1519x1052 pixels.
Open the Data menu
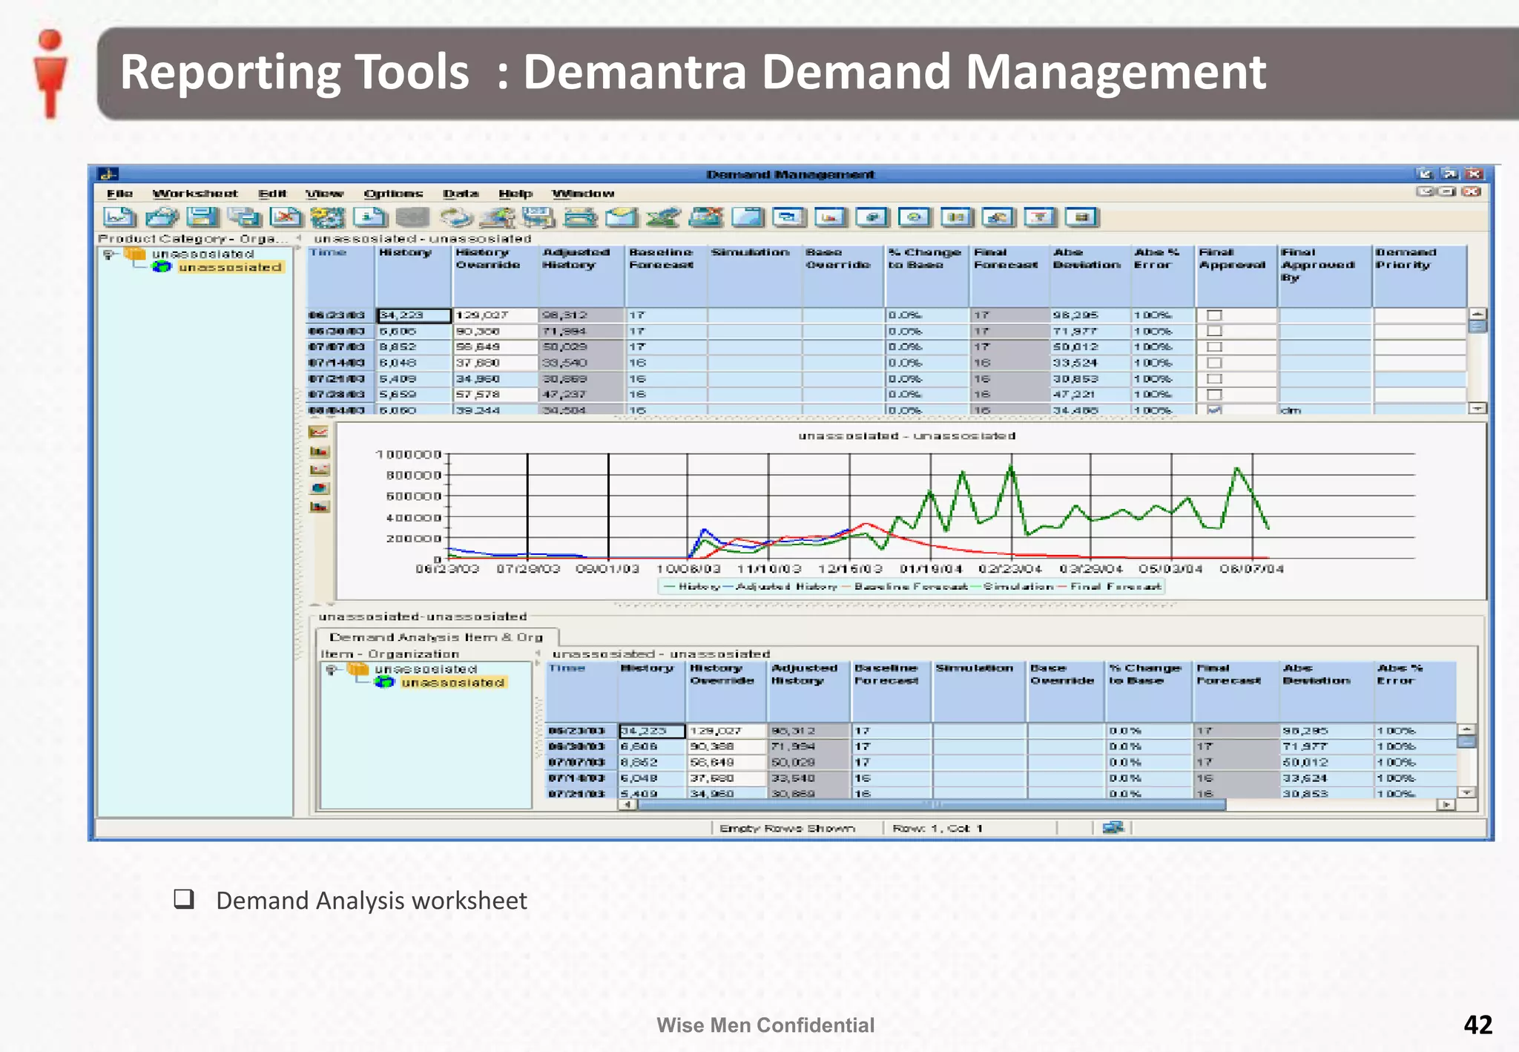click(x=461, y=194)
